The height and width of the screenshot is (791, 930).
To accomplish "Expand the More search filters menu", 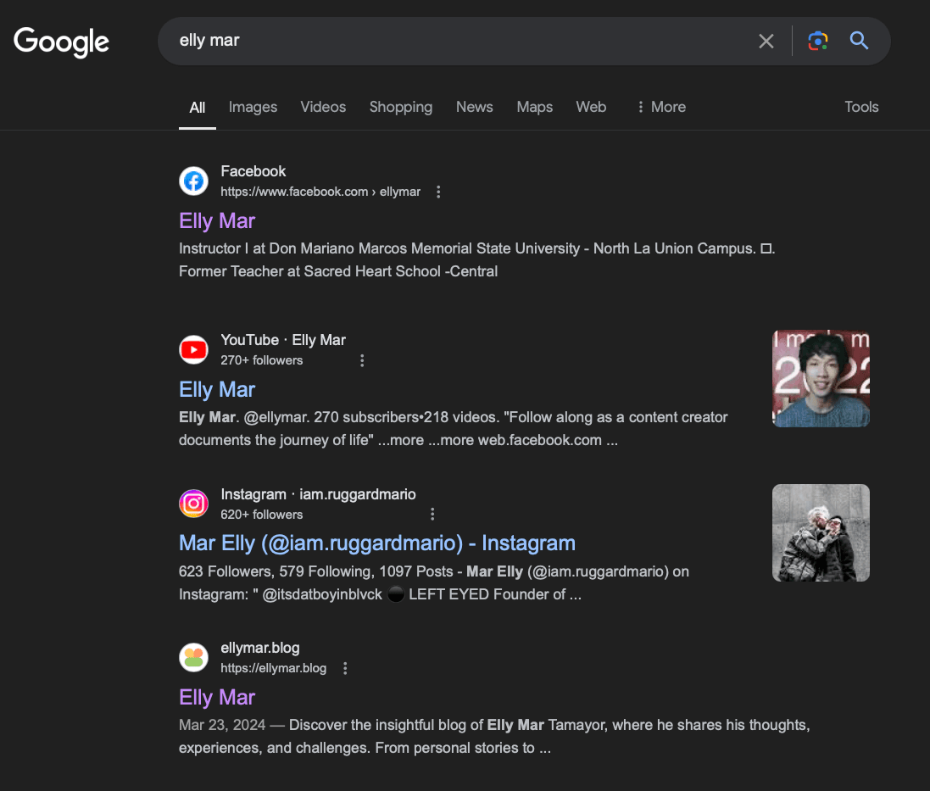I will 661,107.
